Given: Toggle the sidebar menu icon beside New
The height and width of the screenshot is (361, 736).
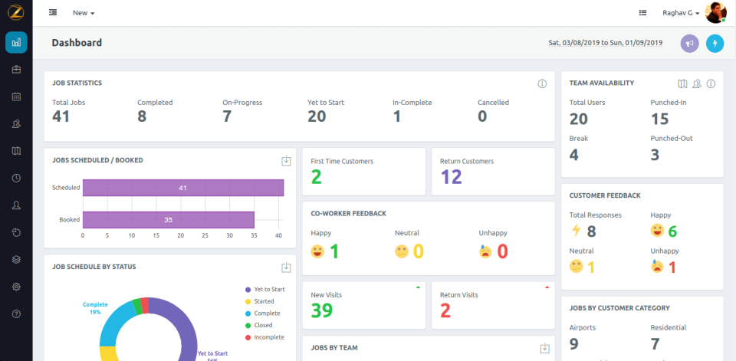Looking at the screenshot, I should tap(52, 13).
